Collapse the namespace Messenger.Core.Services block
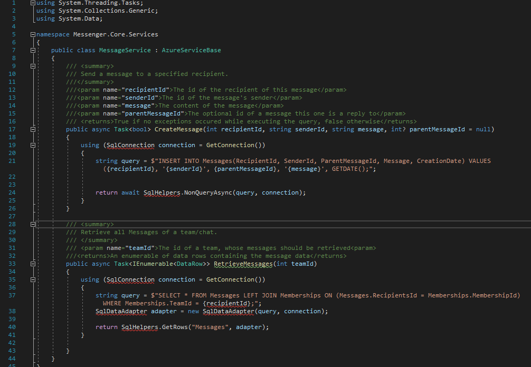 33,34
